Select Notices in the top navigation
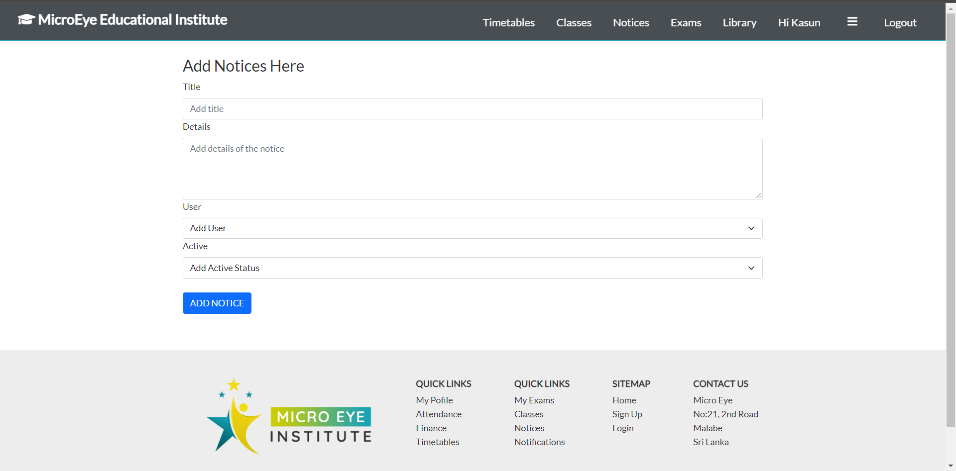This screenshot has width=956, height=471. pyautogui.click(x=631, y=22)
